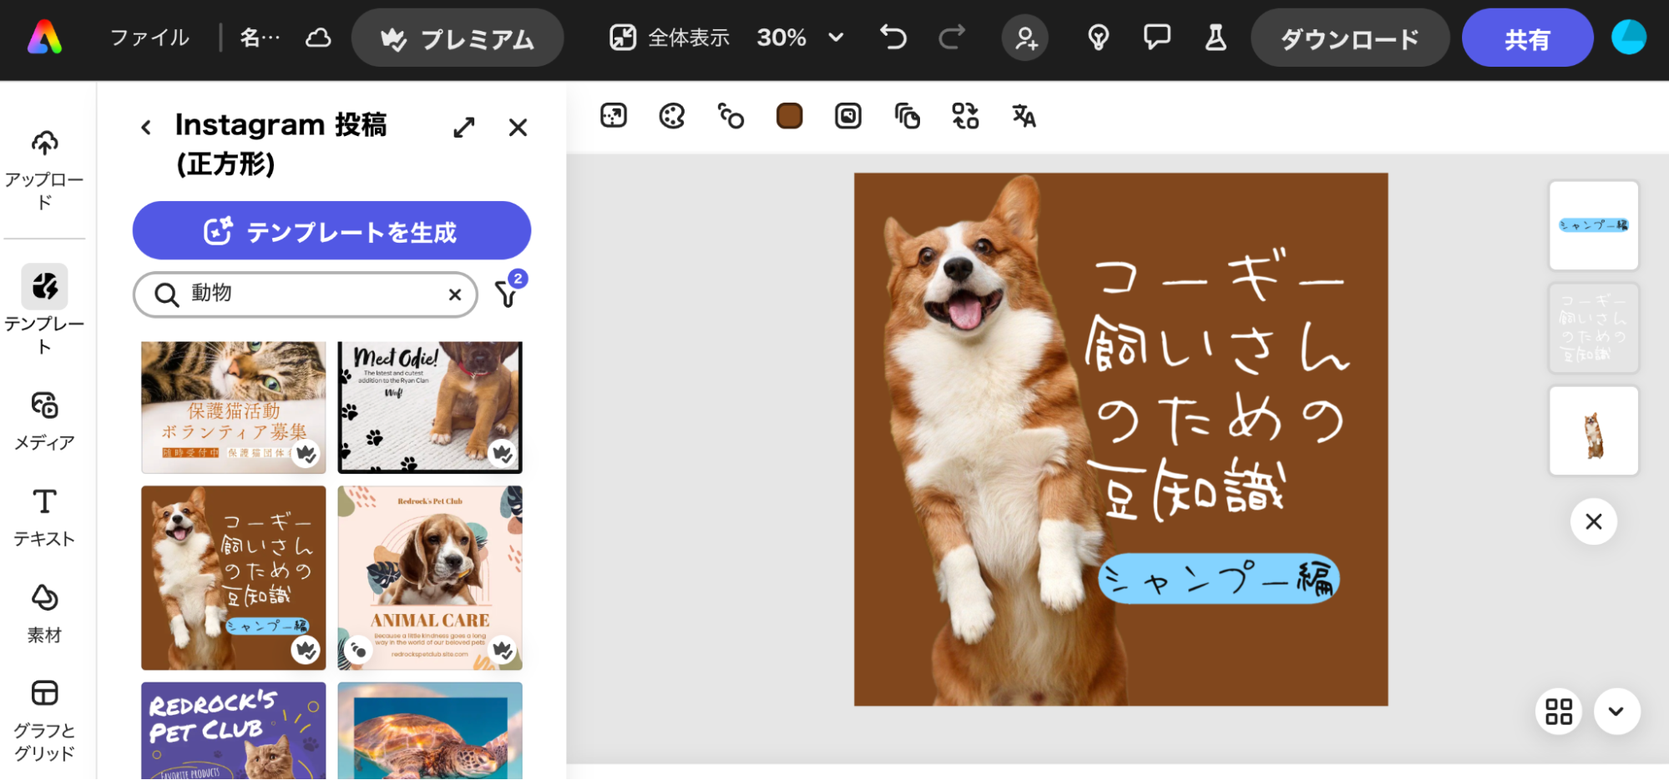
Task: Open the Media (メディア) panel icon
Action: [44, 406]
